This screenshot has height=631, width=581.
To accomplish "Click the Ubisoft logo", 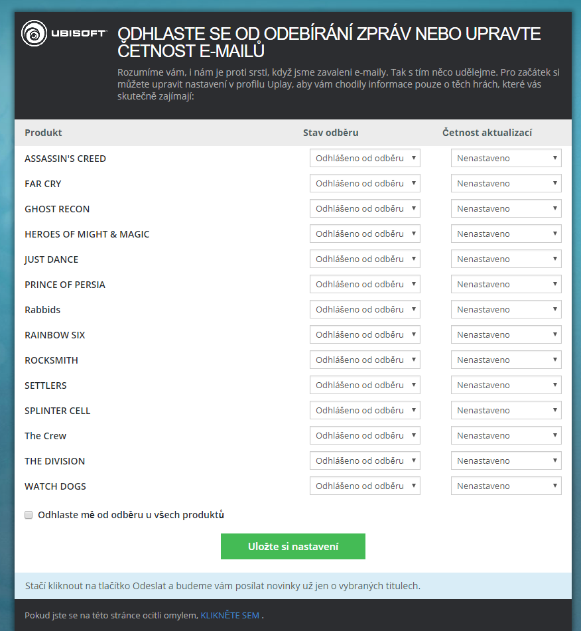I will 64,33.
